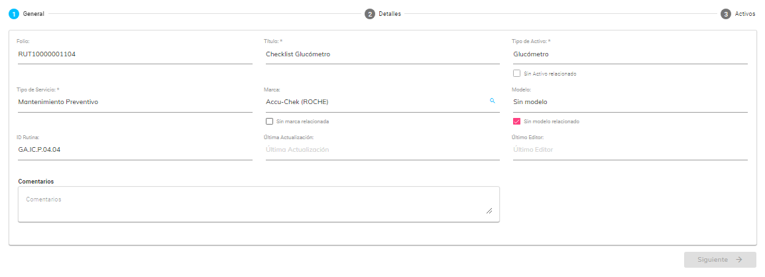Open the Tipo de Servicio dropdown
Image resolution: width=765 pixels, height=277 pixels.
click(135, 102)
